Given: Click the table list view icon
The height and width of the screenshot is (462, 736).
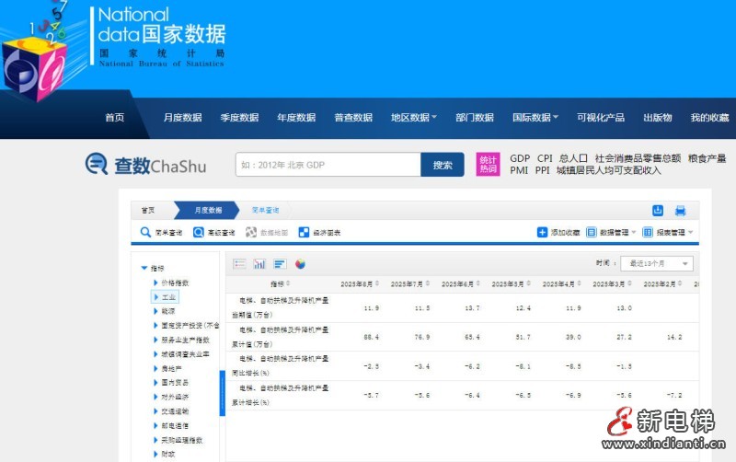Looking at the screenshot, I should [239, 264].
